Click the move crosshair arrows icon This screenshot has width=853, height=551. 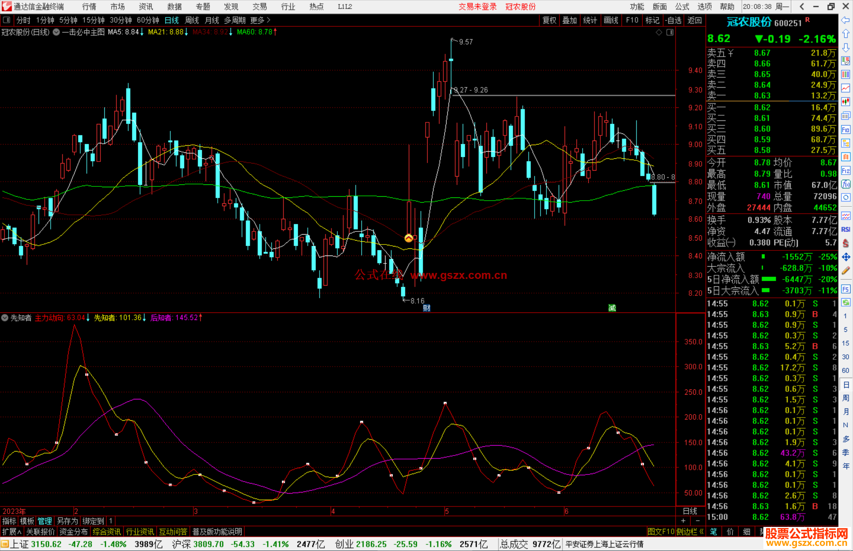845,257
